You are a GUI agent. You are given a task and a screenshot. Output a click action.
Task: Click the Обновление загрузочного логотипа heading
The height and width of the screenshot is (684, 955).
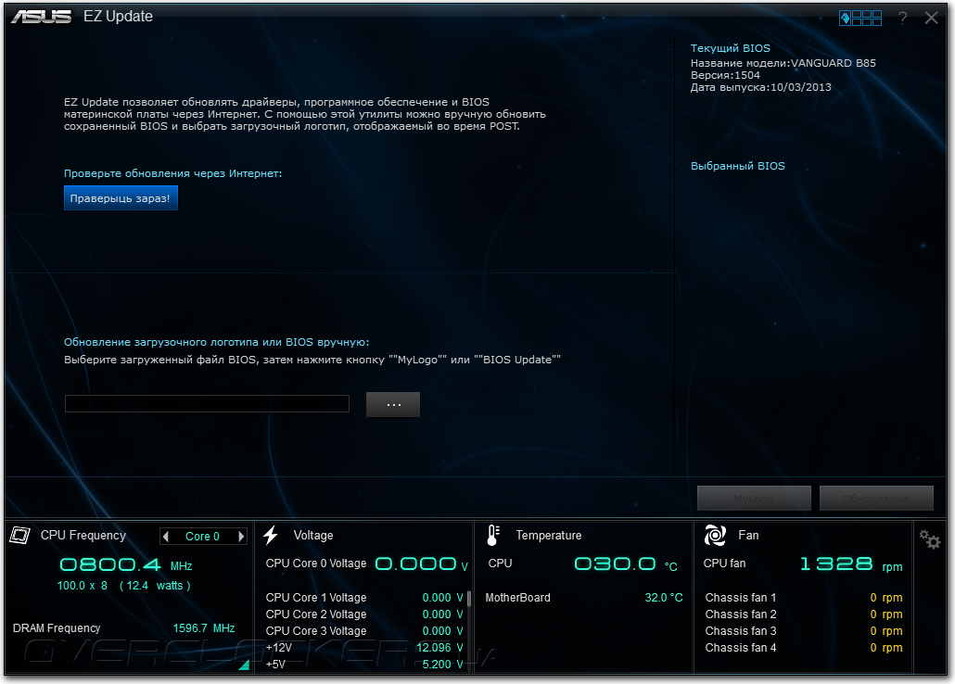[x=217, y=342]
